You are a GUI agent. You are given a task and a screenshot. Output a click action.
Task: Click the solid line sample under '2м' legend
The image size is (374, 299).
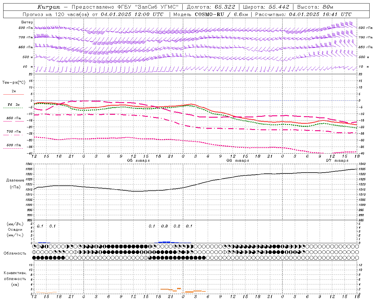(13, 94)
